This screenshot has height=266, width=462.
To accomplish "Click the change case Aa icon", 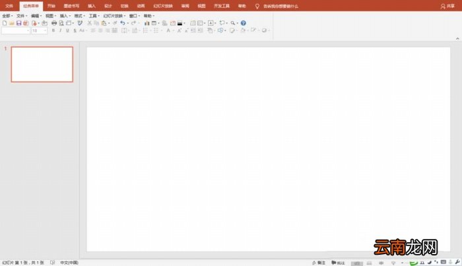I will pyautogui.click(x=82, y=30).
